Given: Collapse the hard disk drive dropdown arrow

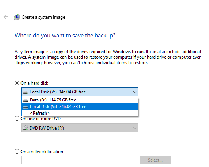Looking at the screenshot, I should point(135,92).
